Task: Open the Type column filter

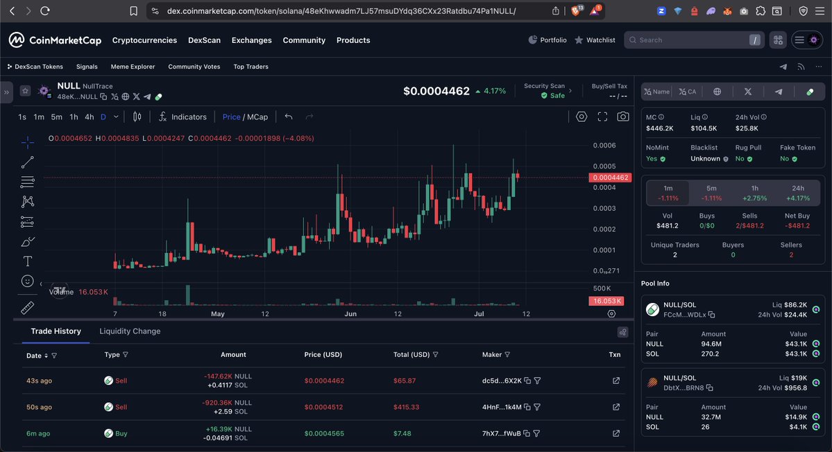Action: tap(125, 354)
